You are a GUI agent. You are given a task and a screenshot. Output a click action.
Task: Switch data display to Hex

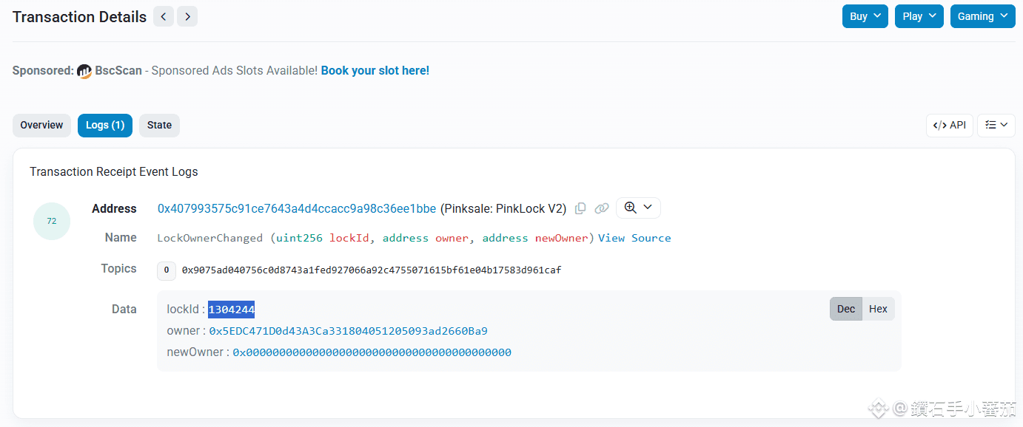(x=878, y=309)
